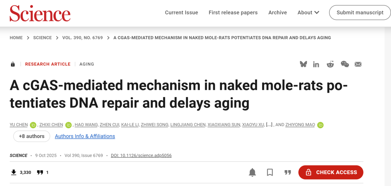Share article via email icon

(x=358, y=64)
